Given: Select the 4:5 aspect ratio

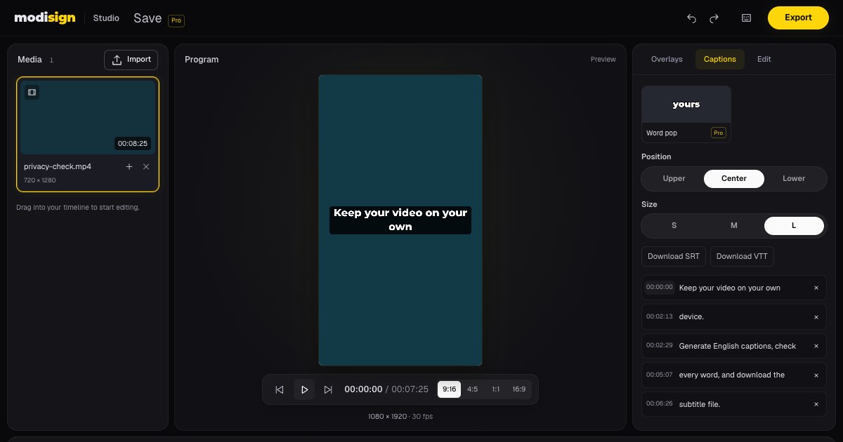Looking at the screenshot, I should click(472, 389).
